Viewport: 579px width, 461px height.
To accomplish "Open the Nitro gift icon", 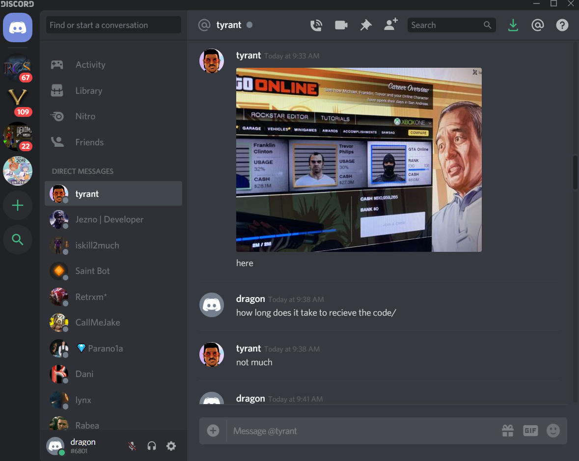I will [x=508, y=431].
